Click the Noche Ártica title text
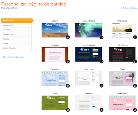Screen dimensions: 138x115 tap(88, 45)
